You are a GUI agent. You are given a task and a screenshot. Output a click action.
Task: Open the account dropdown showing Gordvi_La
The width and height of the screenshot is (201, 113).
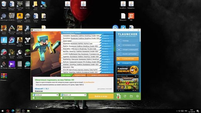tap(46, 95)
